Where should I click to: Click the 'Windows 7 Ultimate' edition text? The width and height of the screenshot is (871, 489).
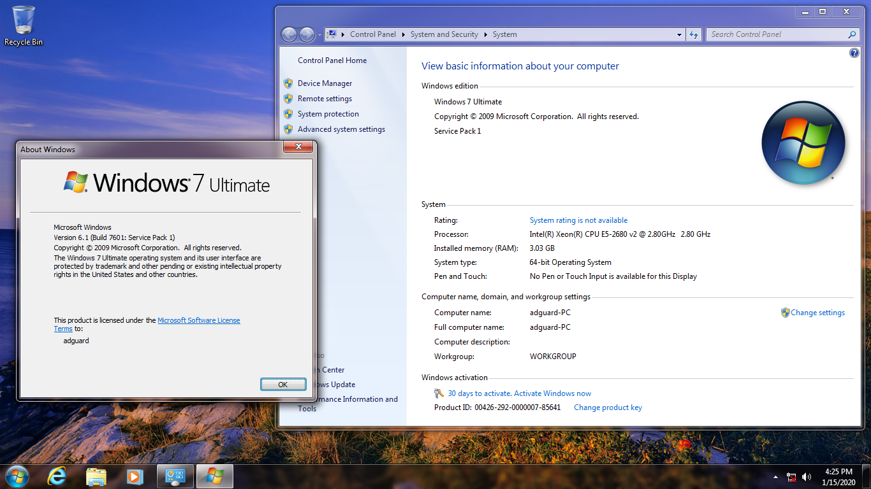pyautogui.click(x=468, y=102)
